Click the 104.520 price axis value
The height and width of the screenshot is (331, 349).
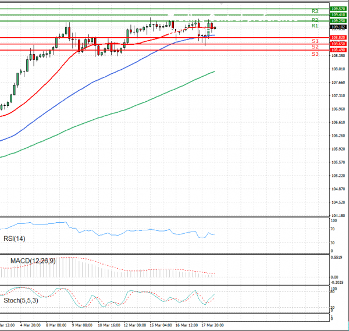pyautogui.click(x=339, y=202)
